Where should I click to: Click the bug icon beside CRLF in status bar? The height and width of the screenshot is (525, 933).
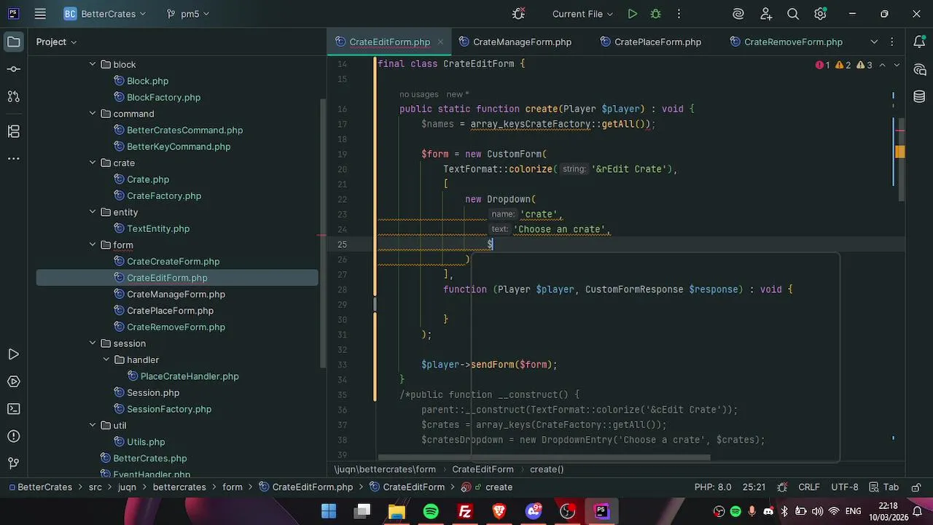(x=782, y=487)
